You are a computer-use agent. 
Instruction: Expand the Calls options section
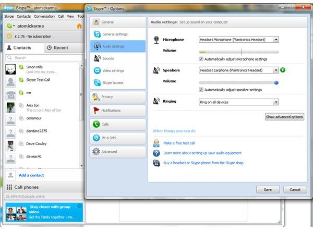(118, 124)
